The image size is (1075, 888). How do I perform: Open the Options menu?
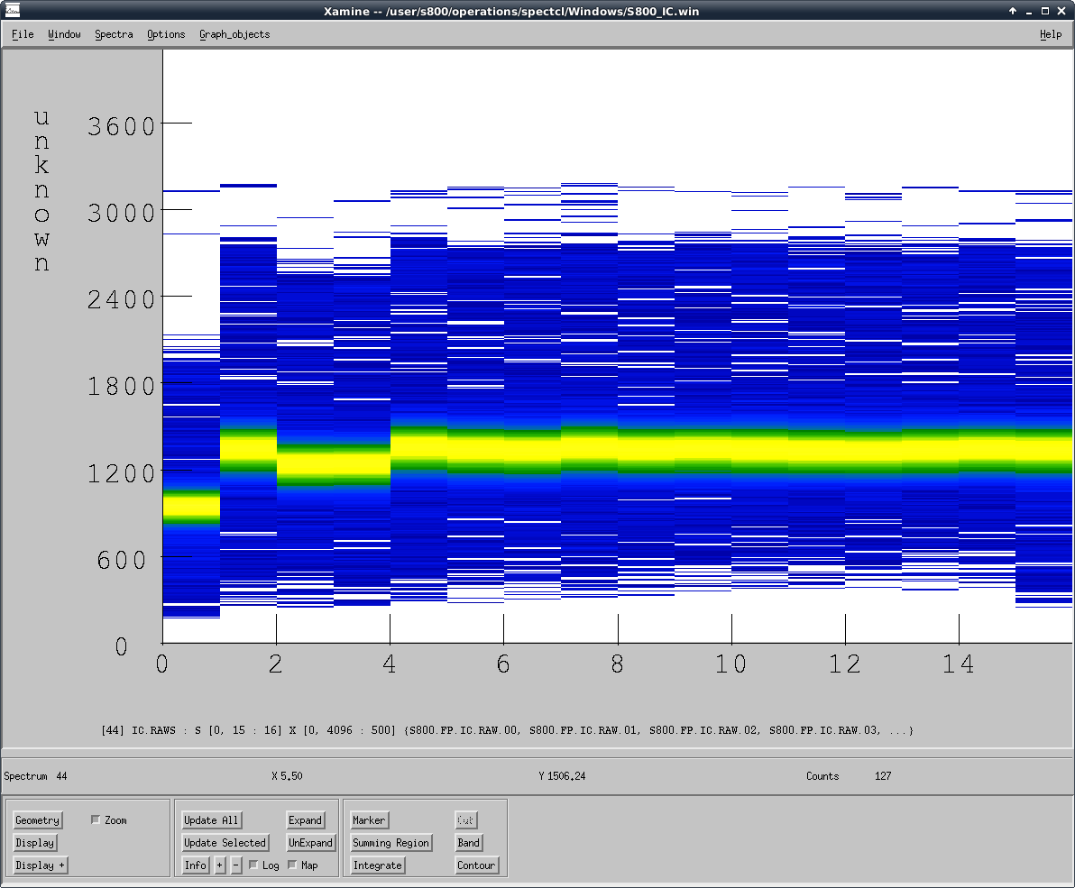[x=166, y=34]
